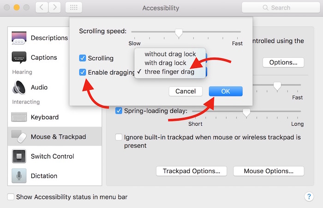Disable the Enable dragging checkbox

83,72
